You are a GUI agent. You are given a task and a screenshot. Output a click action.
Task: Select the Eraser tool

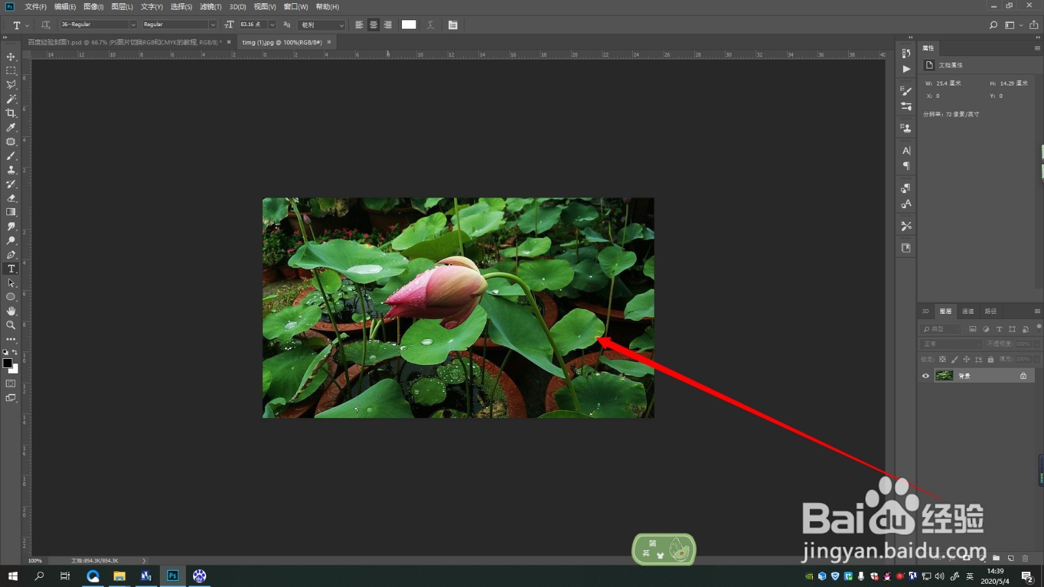(11, 198)
